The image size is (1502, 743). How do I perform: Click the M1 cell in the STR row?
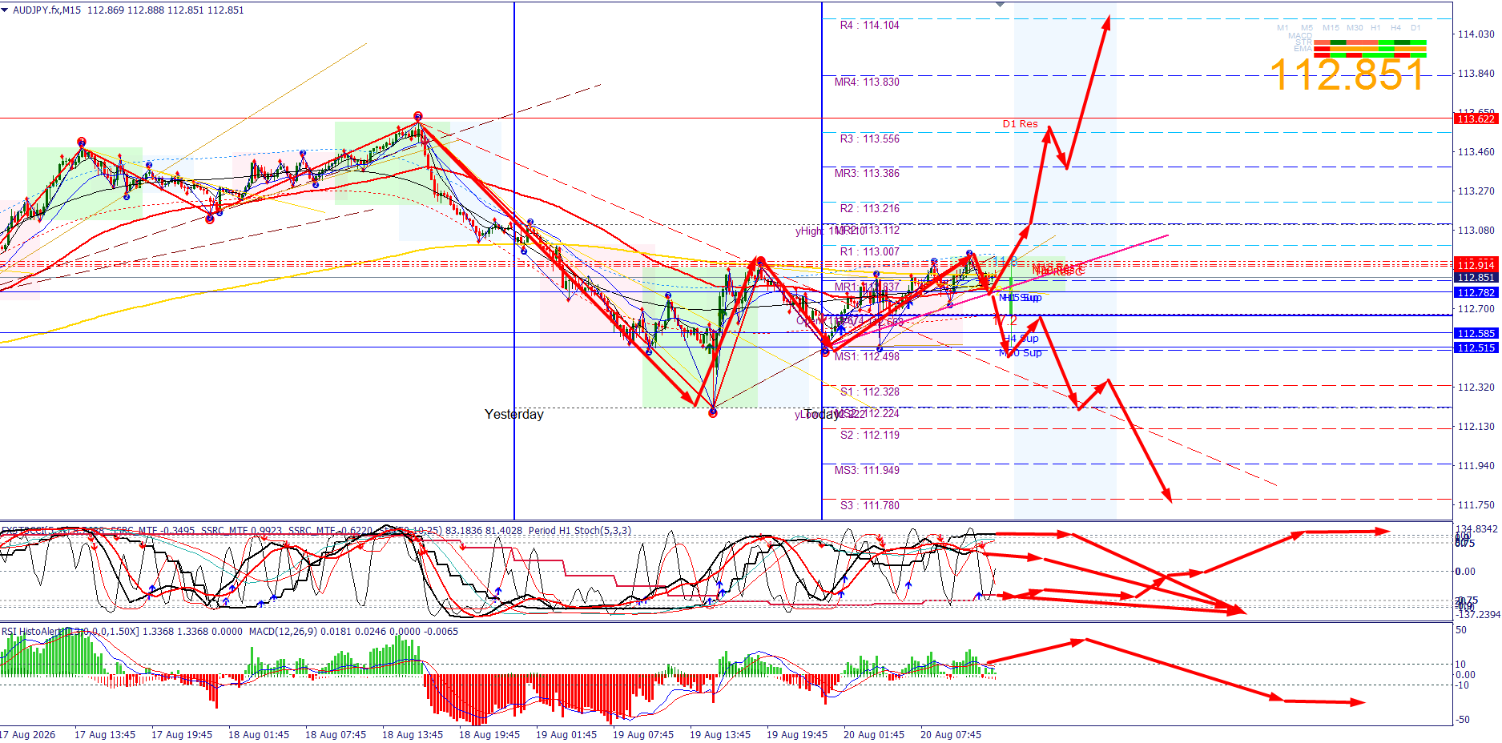1322,43
